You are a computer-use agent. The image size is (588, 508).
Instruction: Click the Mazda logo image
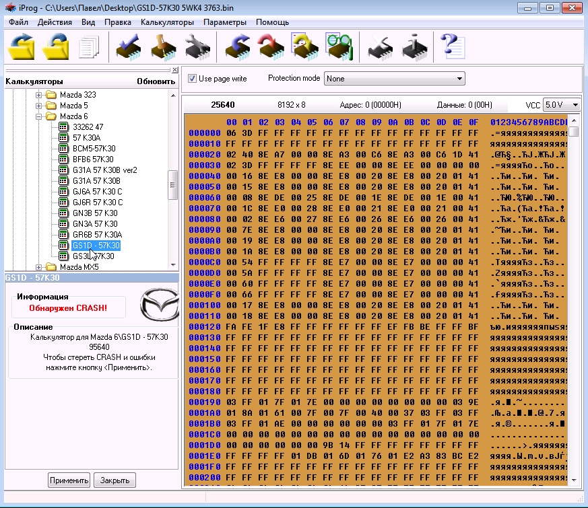point(160,304)
